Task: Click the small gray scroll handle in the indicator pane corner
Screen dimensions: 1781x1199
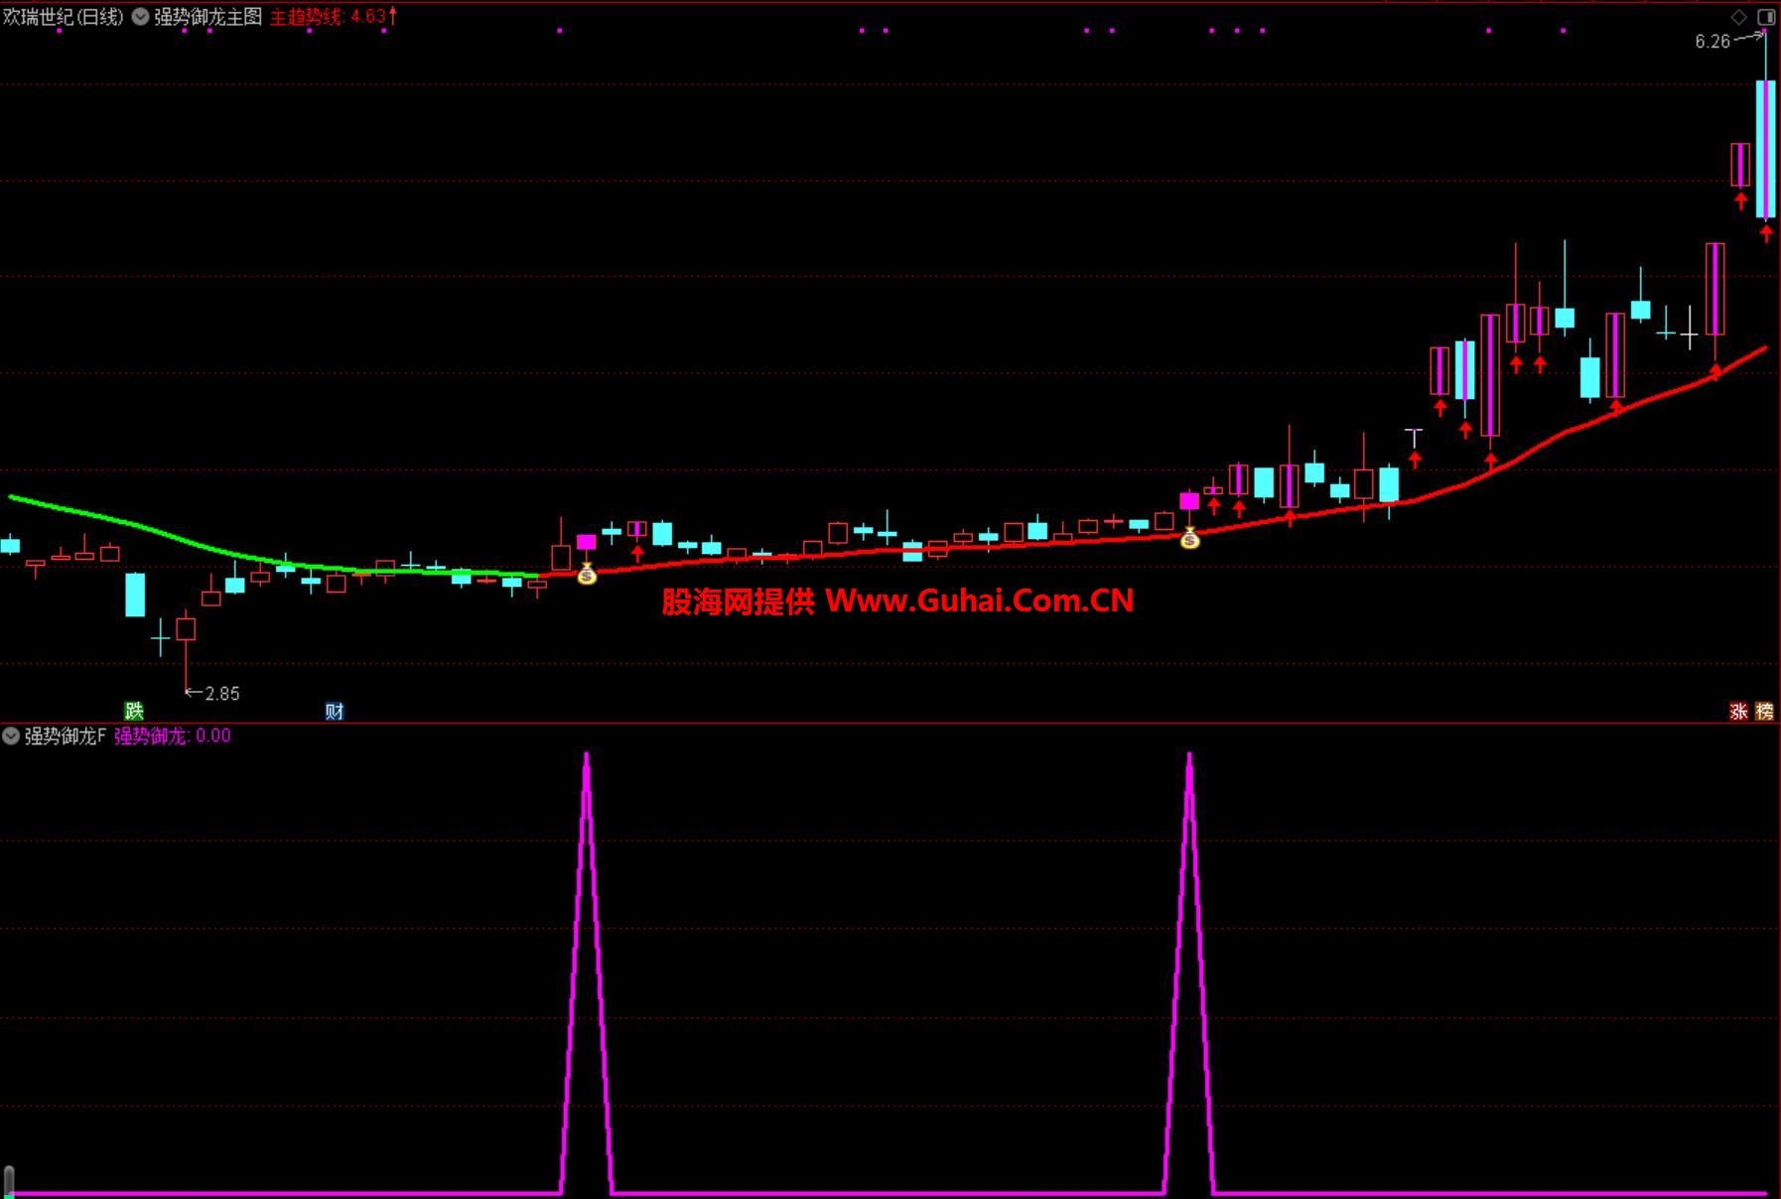Action: [x=9, y=1181]
